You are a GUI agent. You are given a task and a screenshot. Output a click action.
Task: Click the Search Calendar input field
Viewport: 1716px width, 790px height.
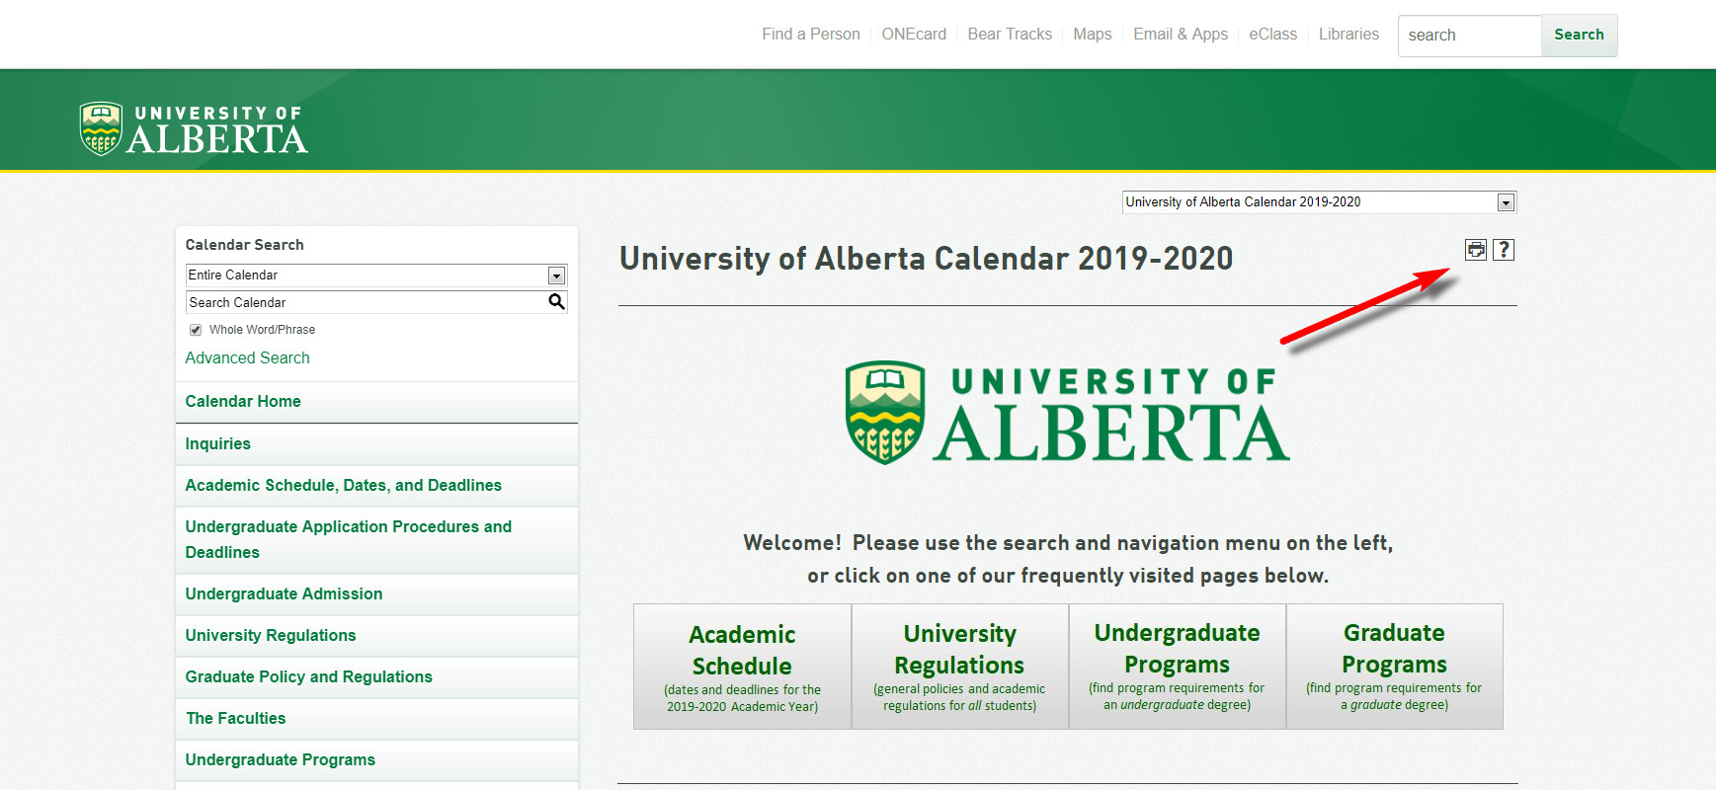point(366,302)
